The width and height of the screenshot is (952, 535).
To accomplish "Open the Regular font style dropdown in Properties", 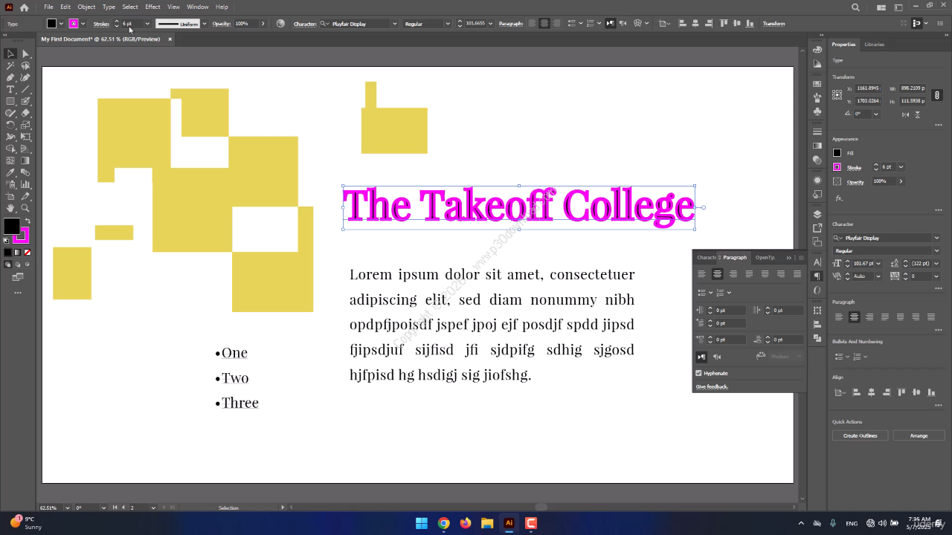I will (936, 251).
